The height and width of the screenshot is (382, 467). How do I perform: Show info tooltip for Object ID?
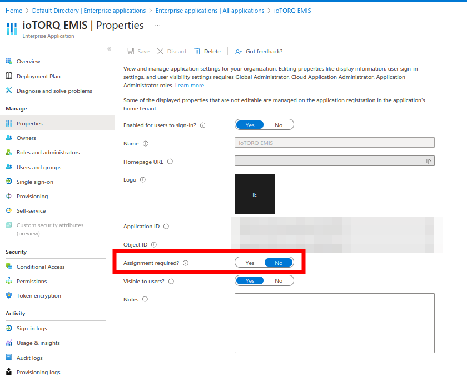coord(154,244)
